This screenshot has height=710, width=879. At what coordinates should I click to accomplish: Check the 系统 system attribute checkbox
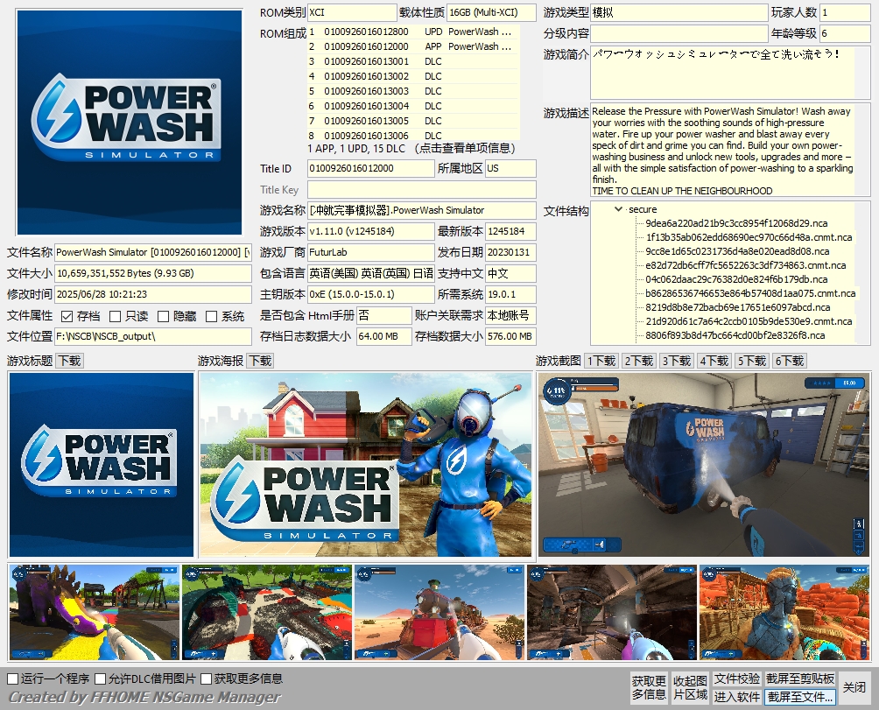(x=211, y=317)
